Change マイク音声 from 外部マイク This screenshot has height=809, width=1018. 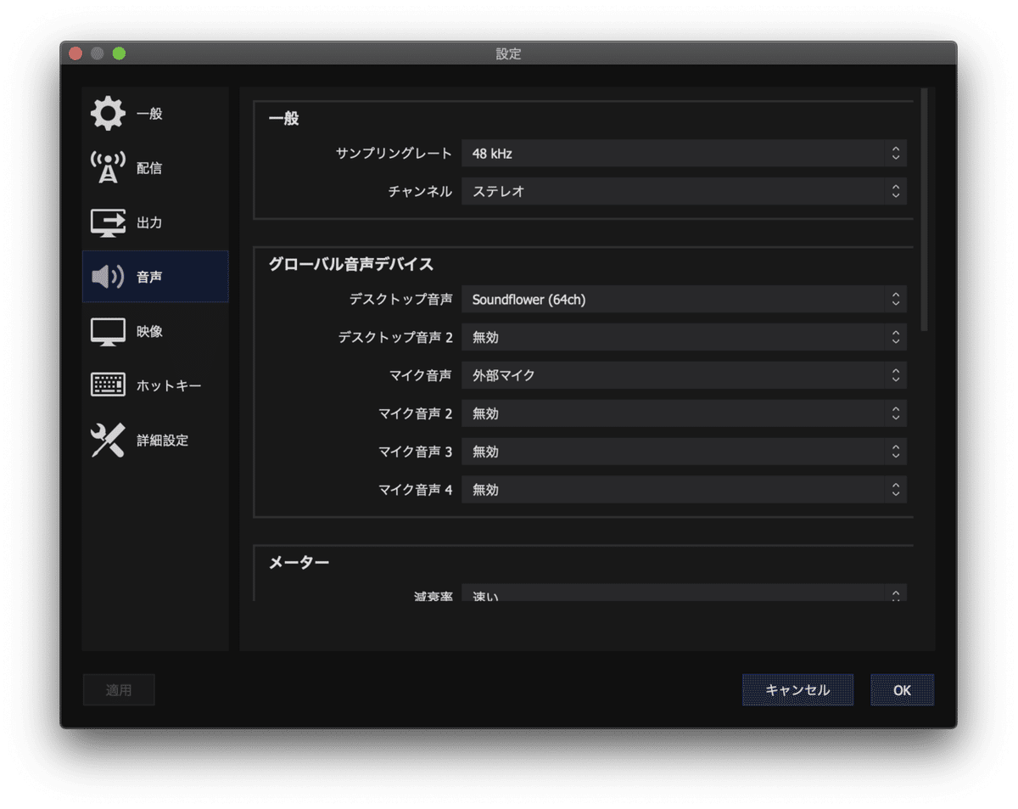pos(683,375)
